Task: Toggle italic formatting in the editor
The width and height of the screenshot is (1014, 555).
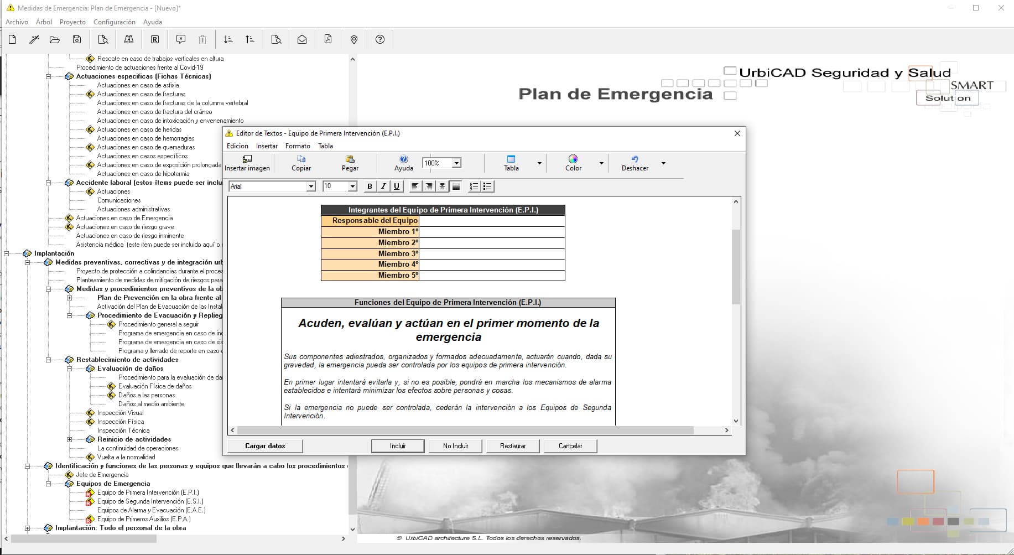Action: pos(383,186)
